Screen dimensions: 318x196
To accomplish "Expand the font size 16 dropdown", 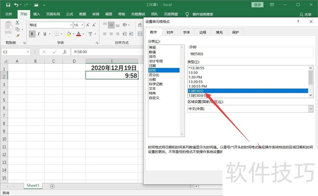I will point(81,25).
